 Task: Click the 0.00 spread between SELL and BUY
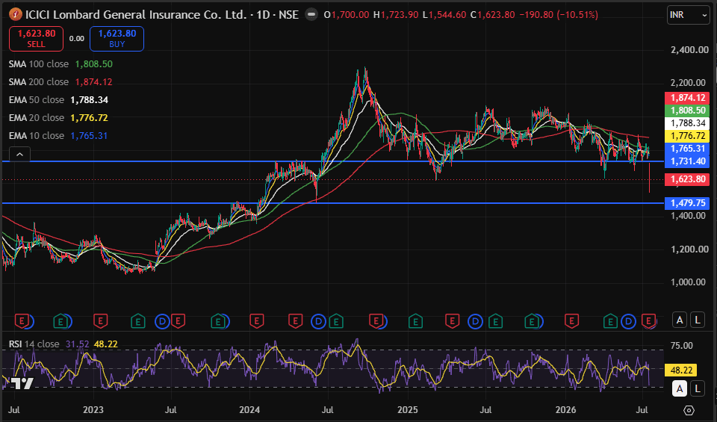(76, 39)
